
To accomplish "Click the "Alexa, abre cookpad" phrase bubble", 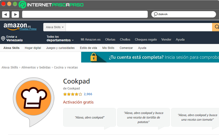I will coord(90,118).
